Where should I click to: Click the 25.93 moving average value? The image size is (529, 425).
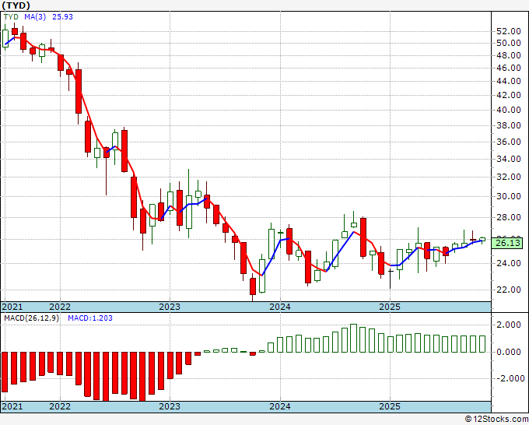(x=62, y=17)
